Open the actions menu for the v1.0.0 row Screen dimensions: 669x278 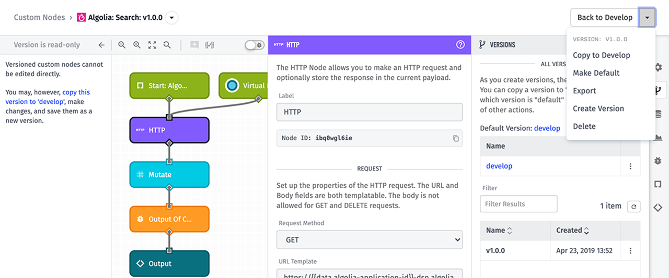(630, 251)
